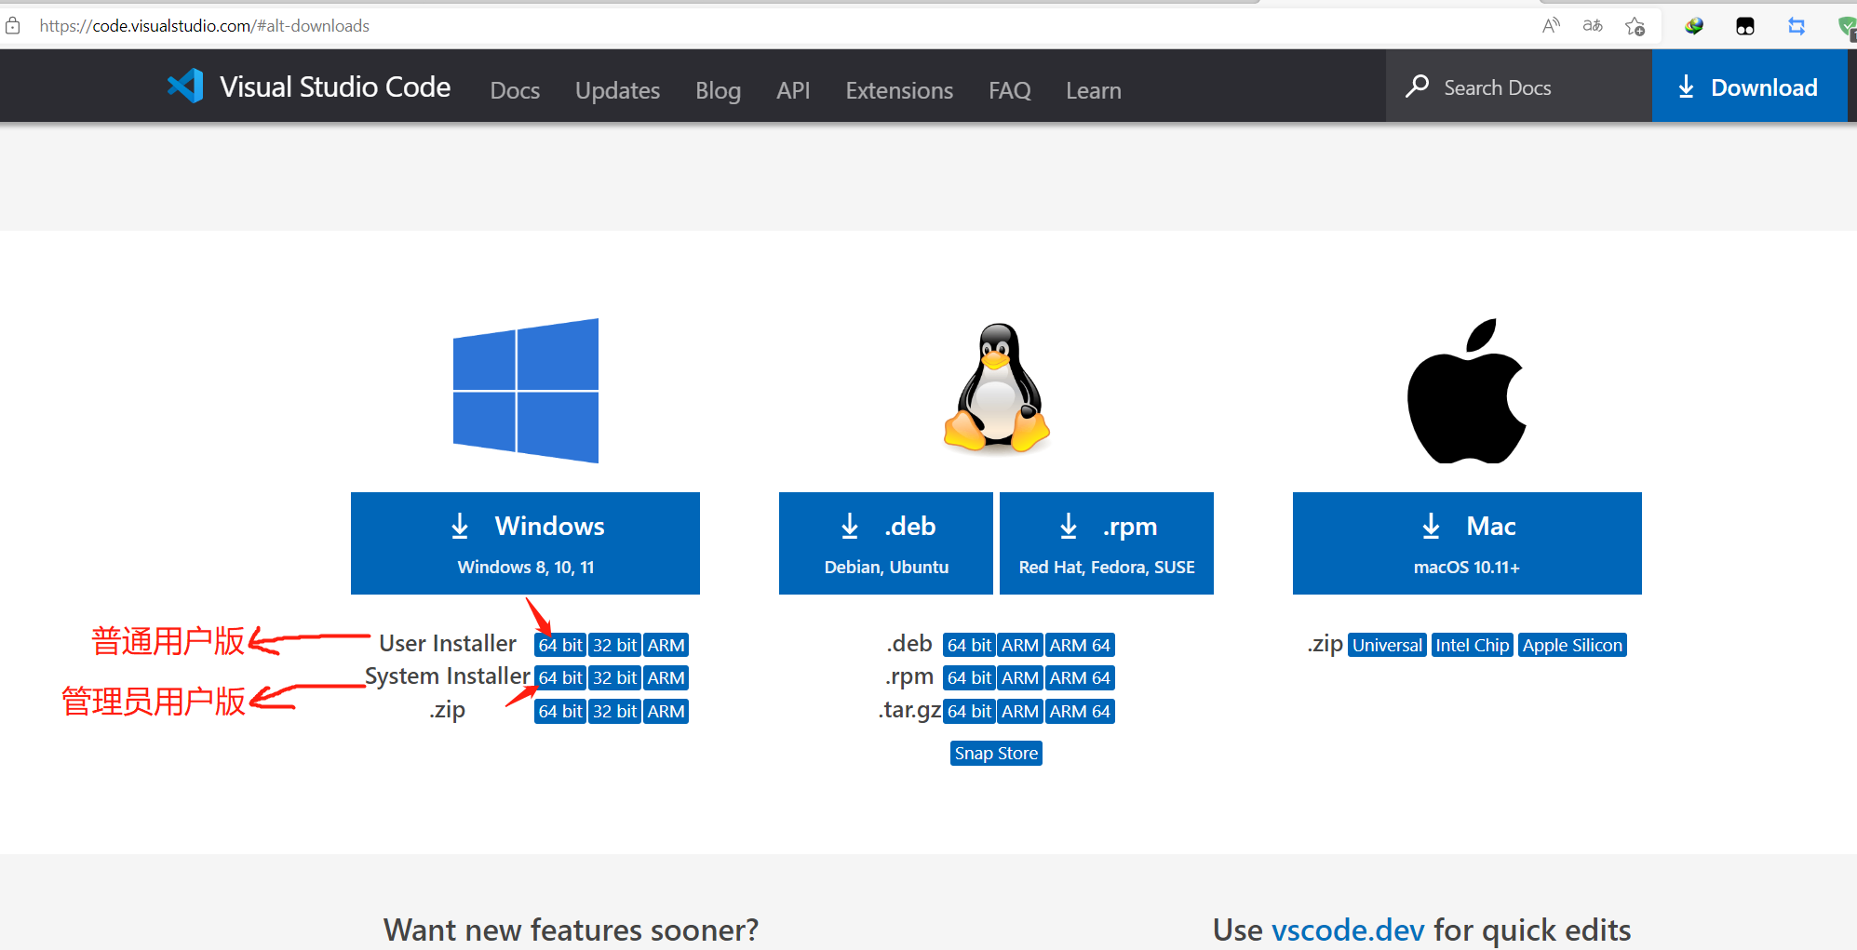
Task: Navigate to Extensions in navbar
Action: click(899, 90)
